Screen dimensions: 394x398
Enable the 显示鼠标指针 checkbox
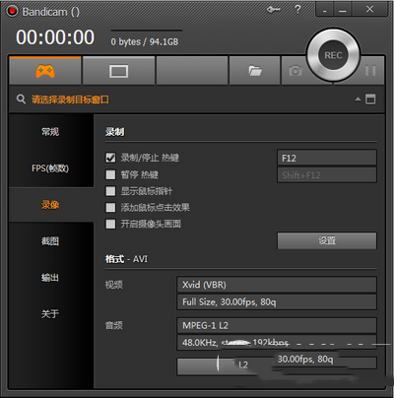[x=110, y=191]
